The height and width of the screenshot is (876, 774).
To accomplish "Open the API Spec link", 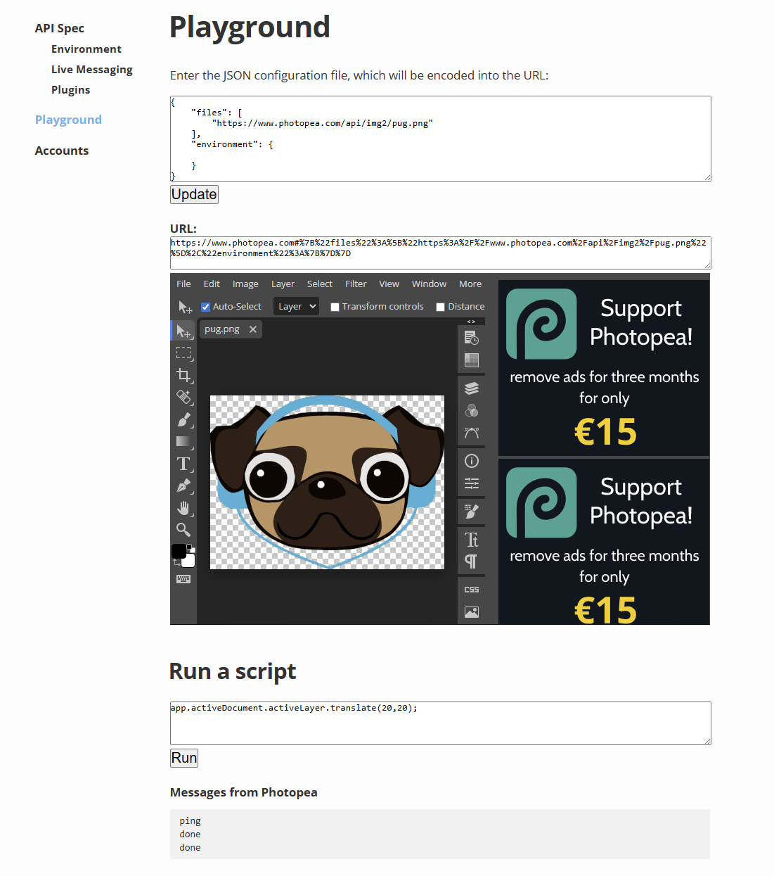I will coord(60,28).
